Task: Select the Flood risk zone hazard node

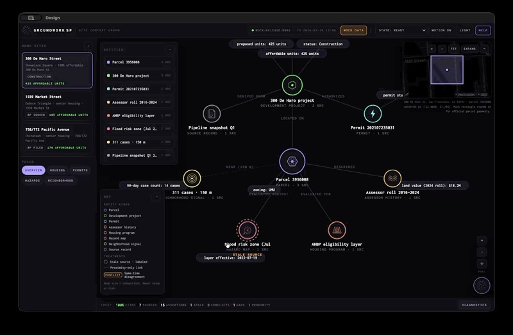Action: coord(248,230)
